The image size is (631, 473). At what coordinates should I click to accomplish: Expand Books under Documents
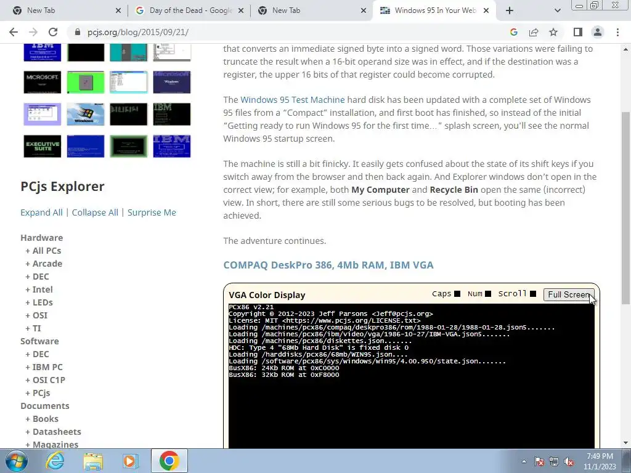[42, 419]
